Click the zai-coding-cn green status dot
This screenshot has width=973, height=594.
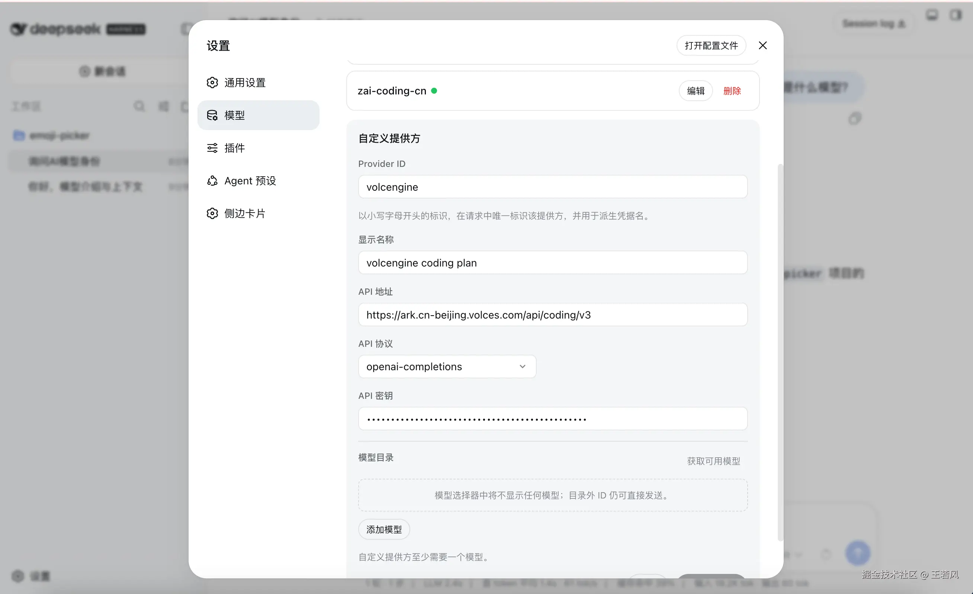(x=434, y=91)
